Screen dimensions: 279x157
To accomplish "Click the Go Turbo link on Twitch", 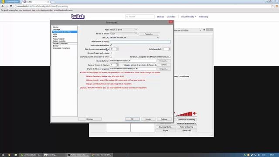I will (x=171, y=17).
